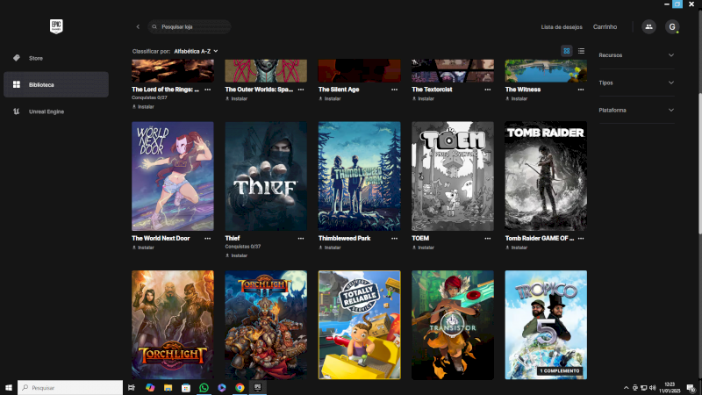Viewport: 702px width, 395px height.
Task: Open the Windows notification center
Action: (x=691, y=387)
